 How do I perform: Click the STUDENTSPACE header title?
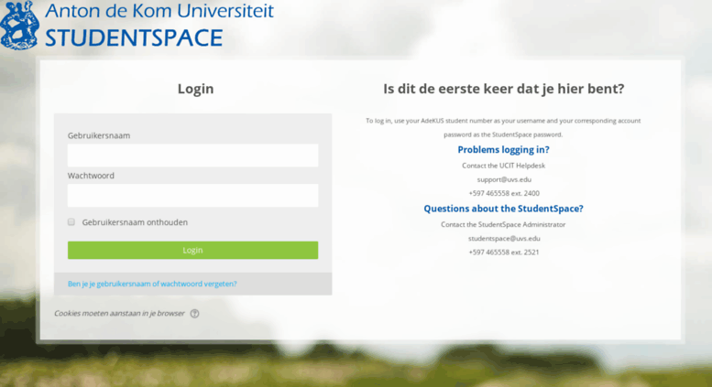pyautogui.click(x=134, y=38)
